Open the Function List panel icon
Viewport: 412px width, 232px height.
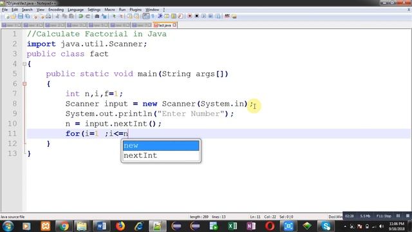click(180, 16)
